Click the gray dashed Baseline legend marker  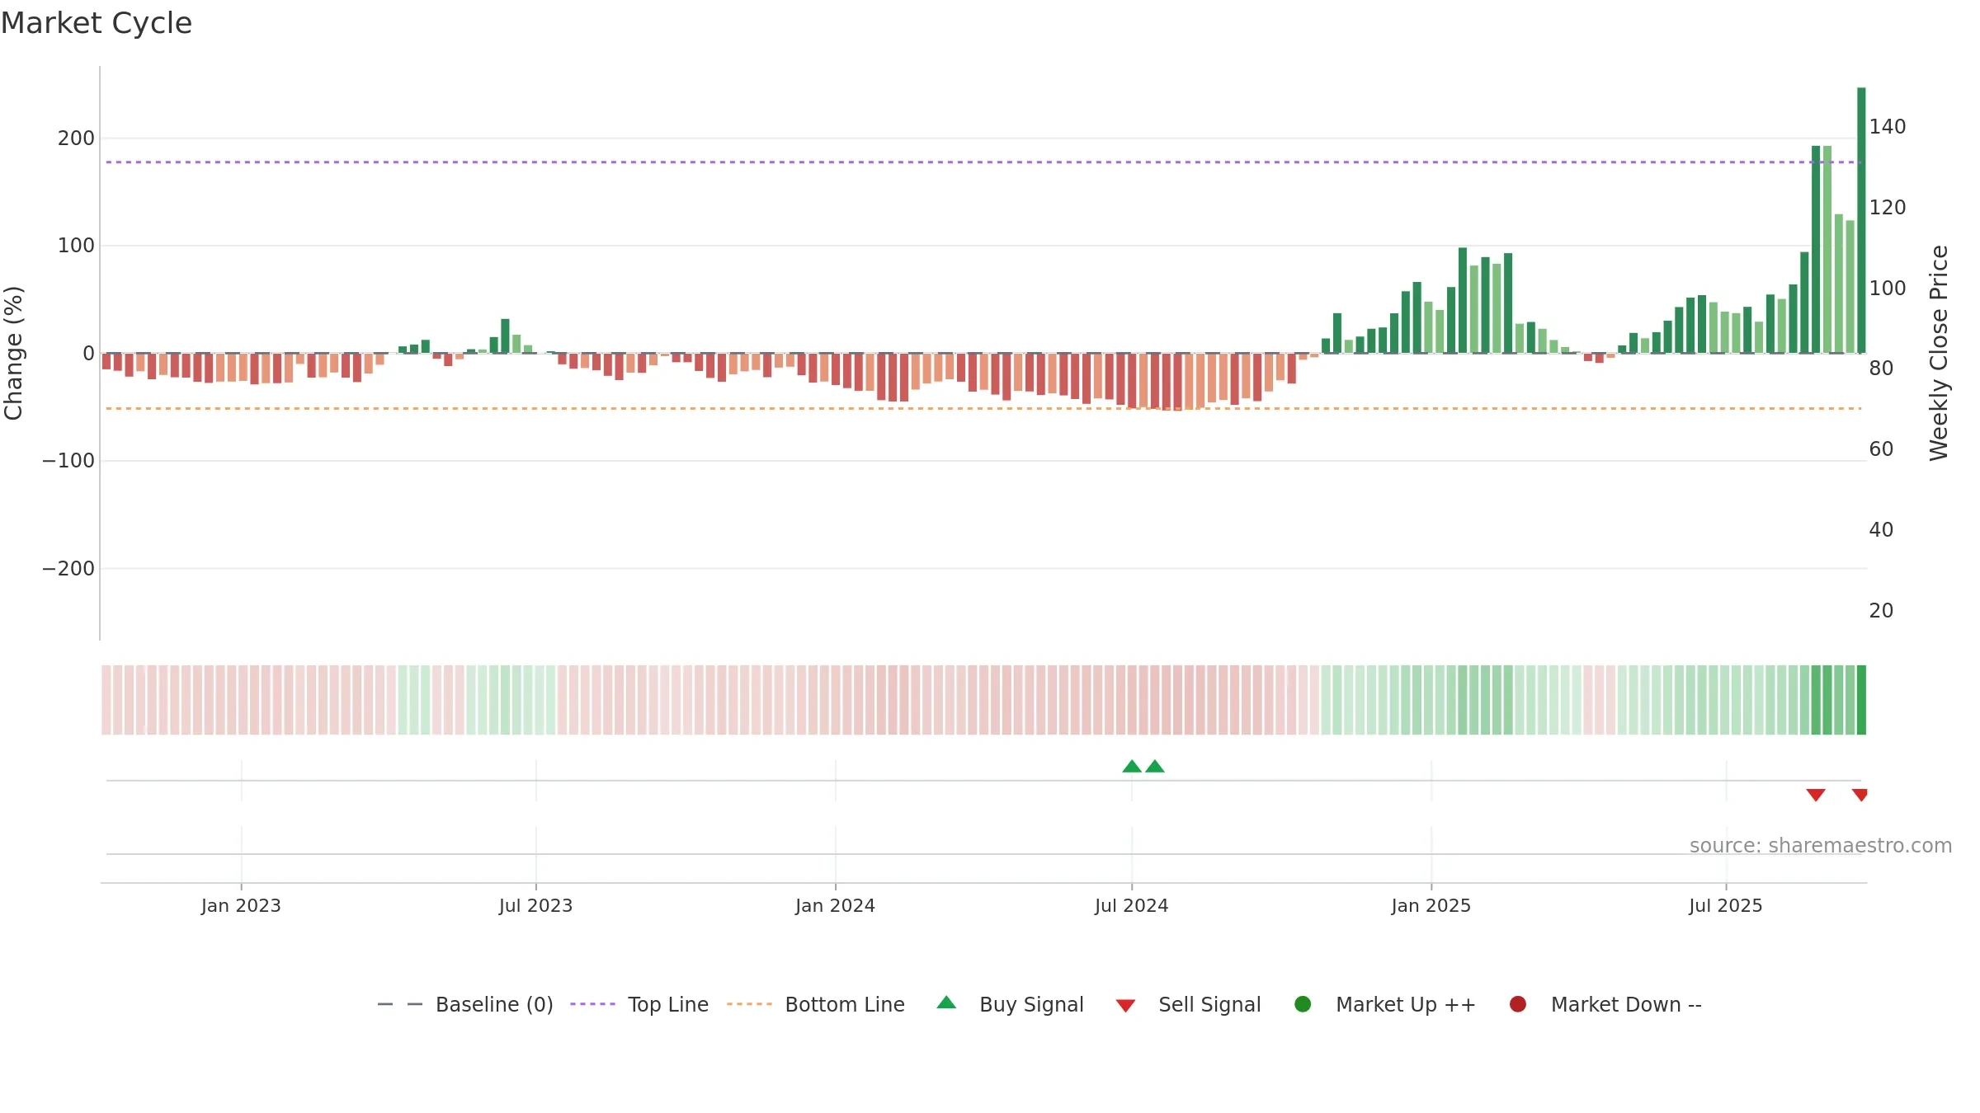click(x=400, y=1004)
